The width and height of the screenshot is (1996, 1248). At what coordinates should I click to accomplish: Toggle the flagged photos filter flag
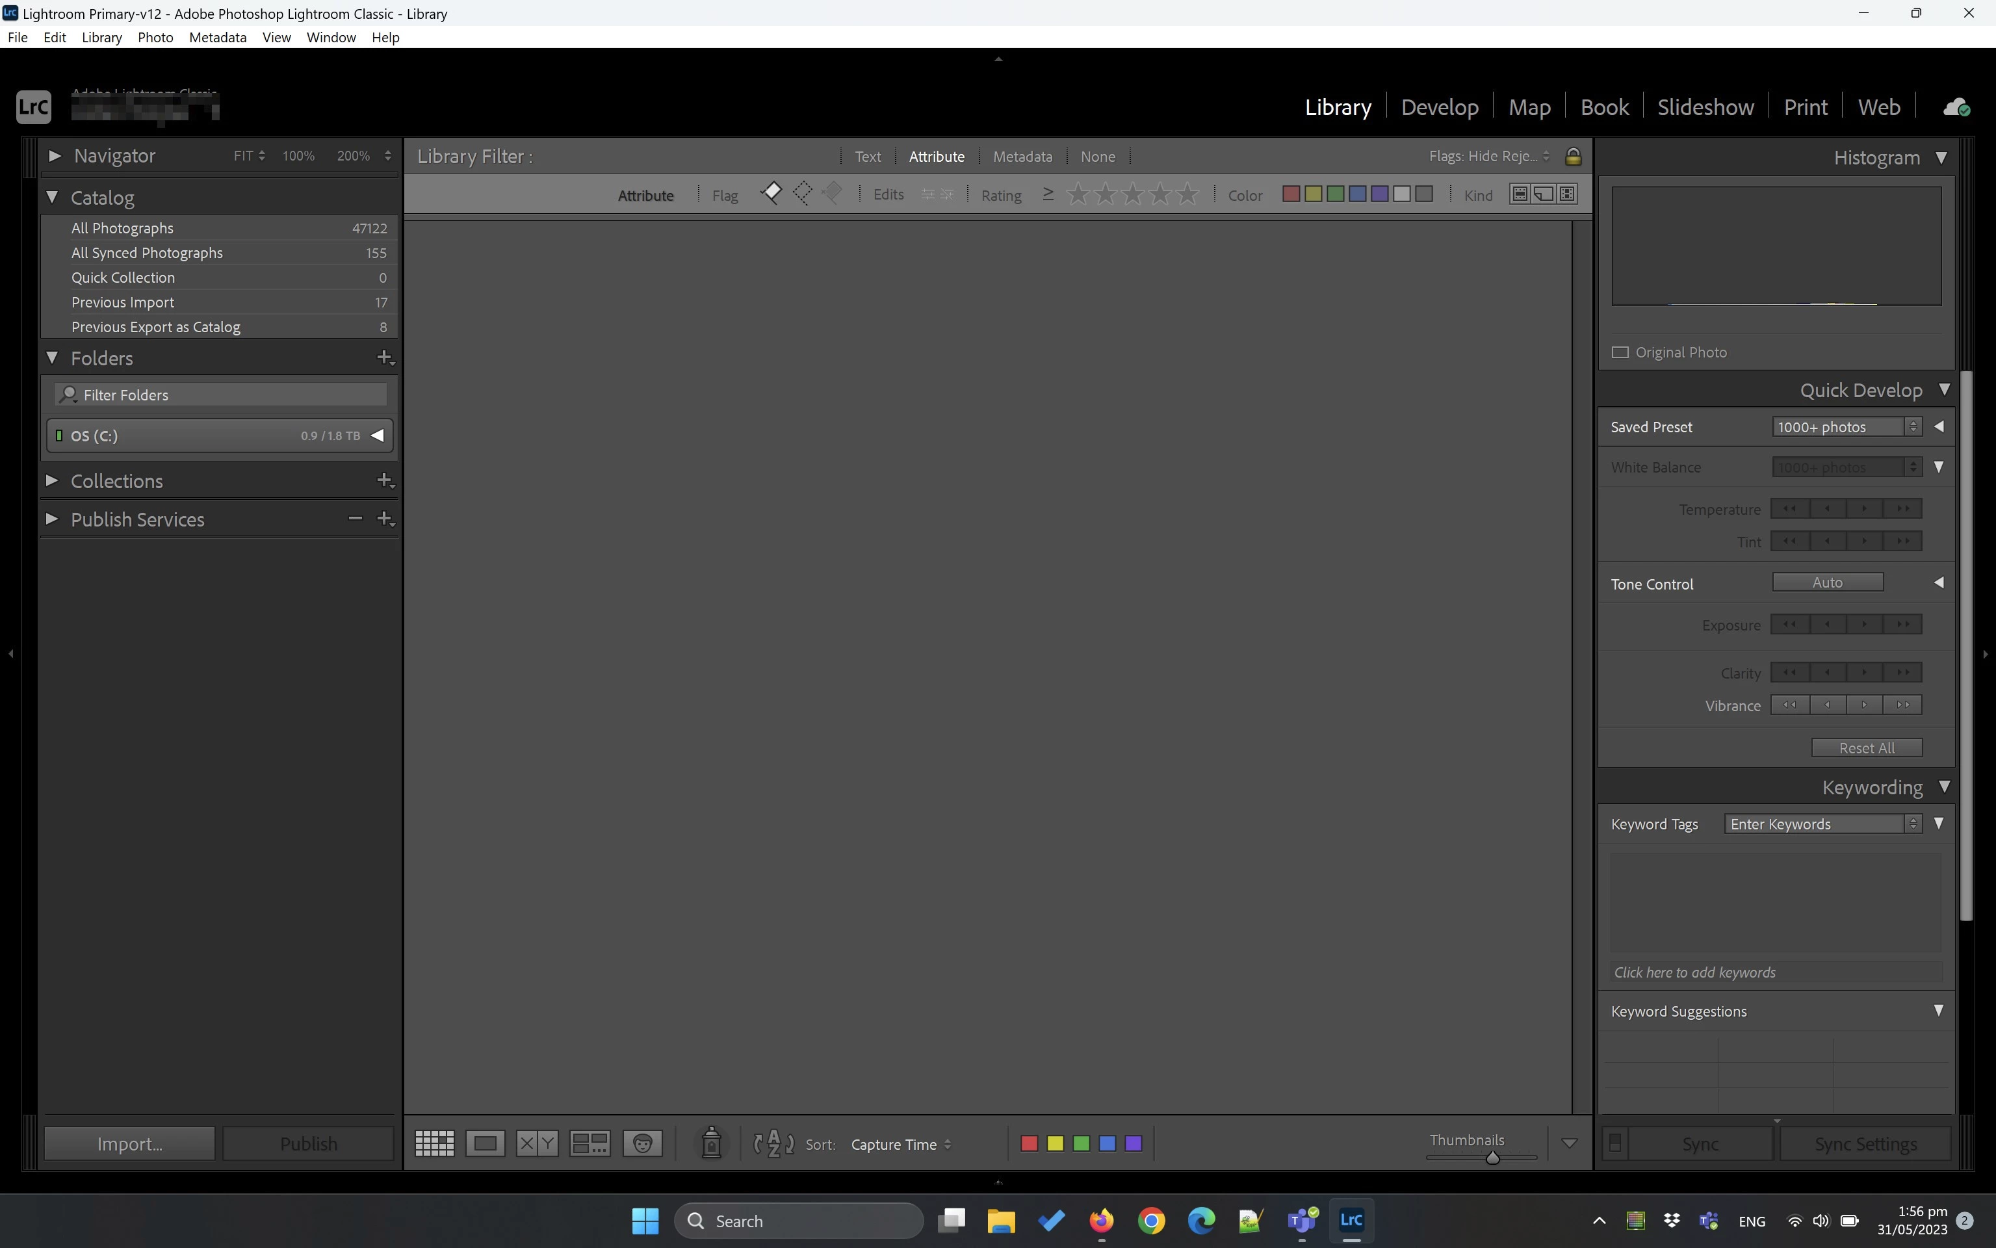(771, 194)
